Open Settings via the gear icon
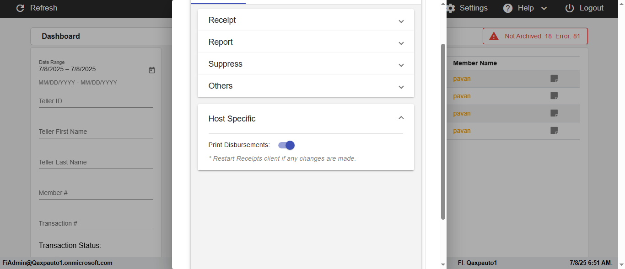 click(x=451, y=8)
